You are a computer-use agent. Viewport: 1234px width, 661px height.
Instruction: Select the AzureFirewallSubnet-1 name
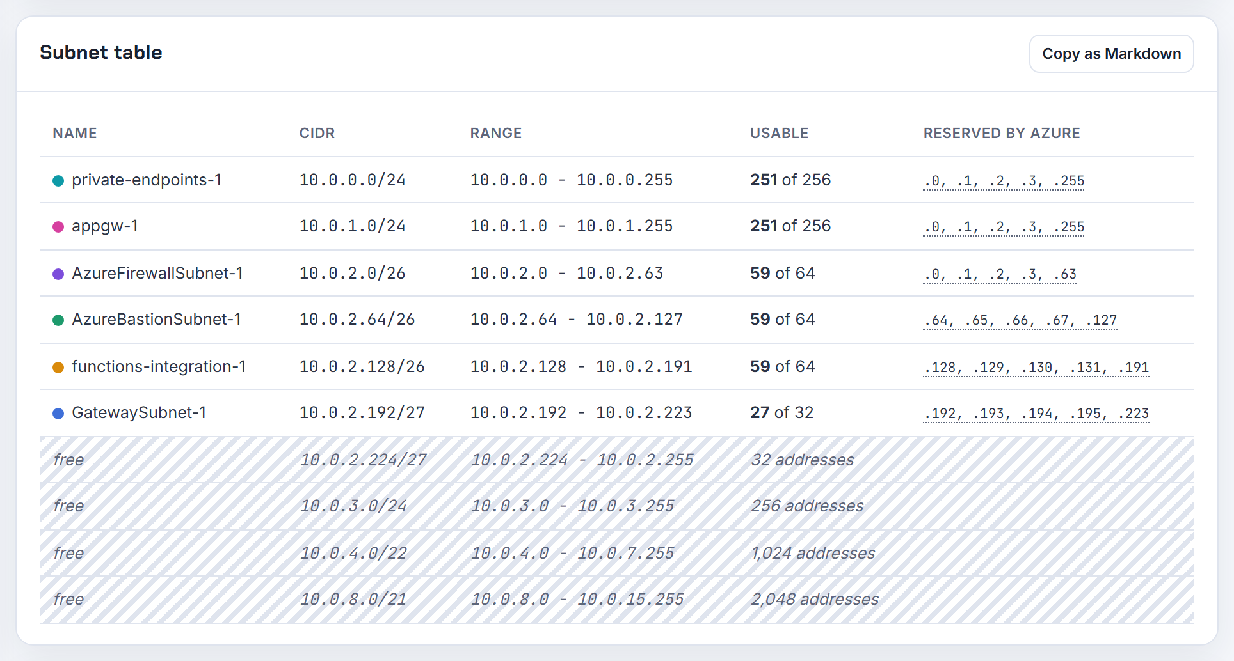click(x=157, y=274)
